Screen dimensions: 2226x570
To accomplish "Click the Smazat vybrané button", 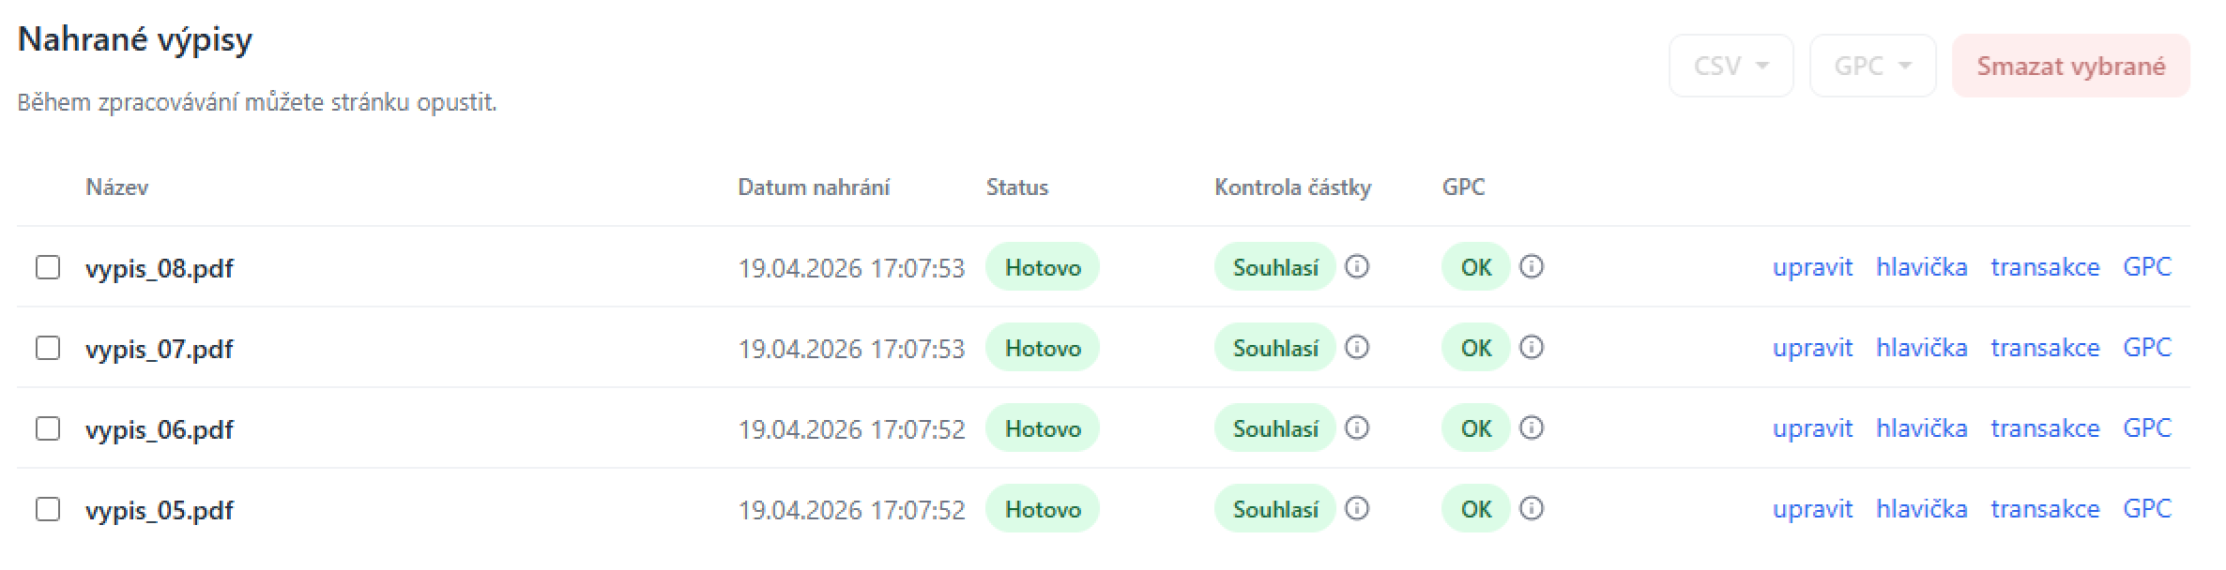I will pyautogui.click(x=2068, y=66).
